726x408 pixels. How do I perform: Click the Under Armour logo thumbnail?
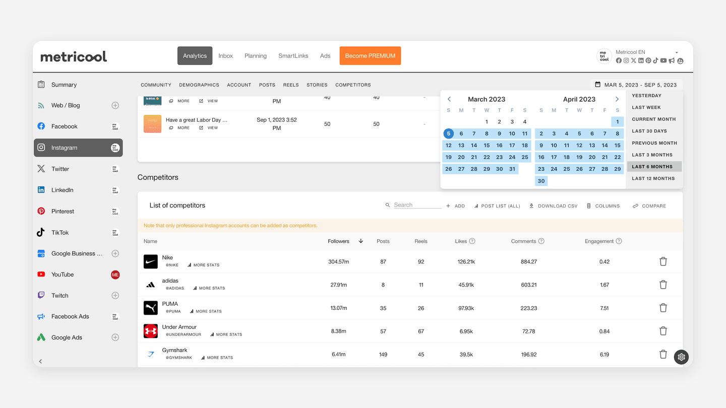click(151, 331)
